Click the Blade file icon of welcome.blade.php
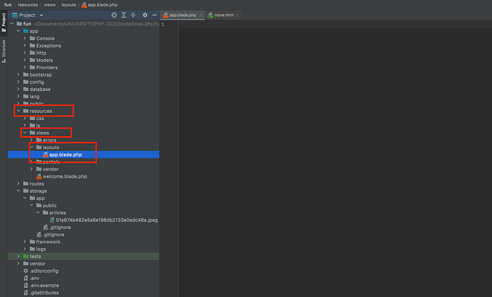 (39, 176)
